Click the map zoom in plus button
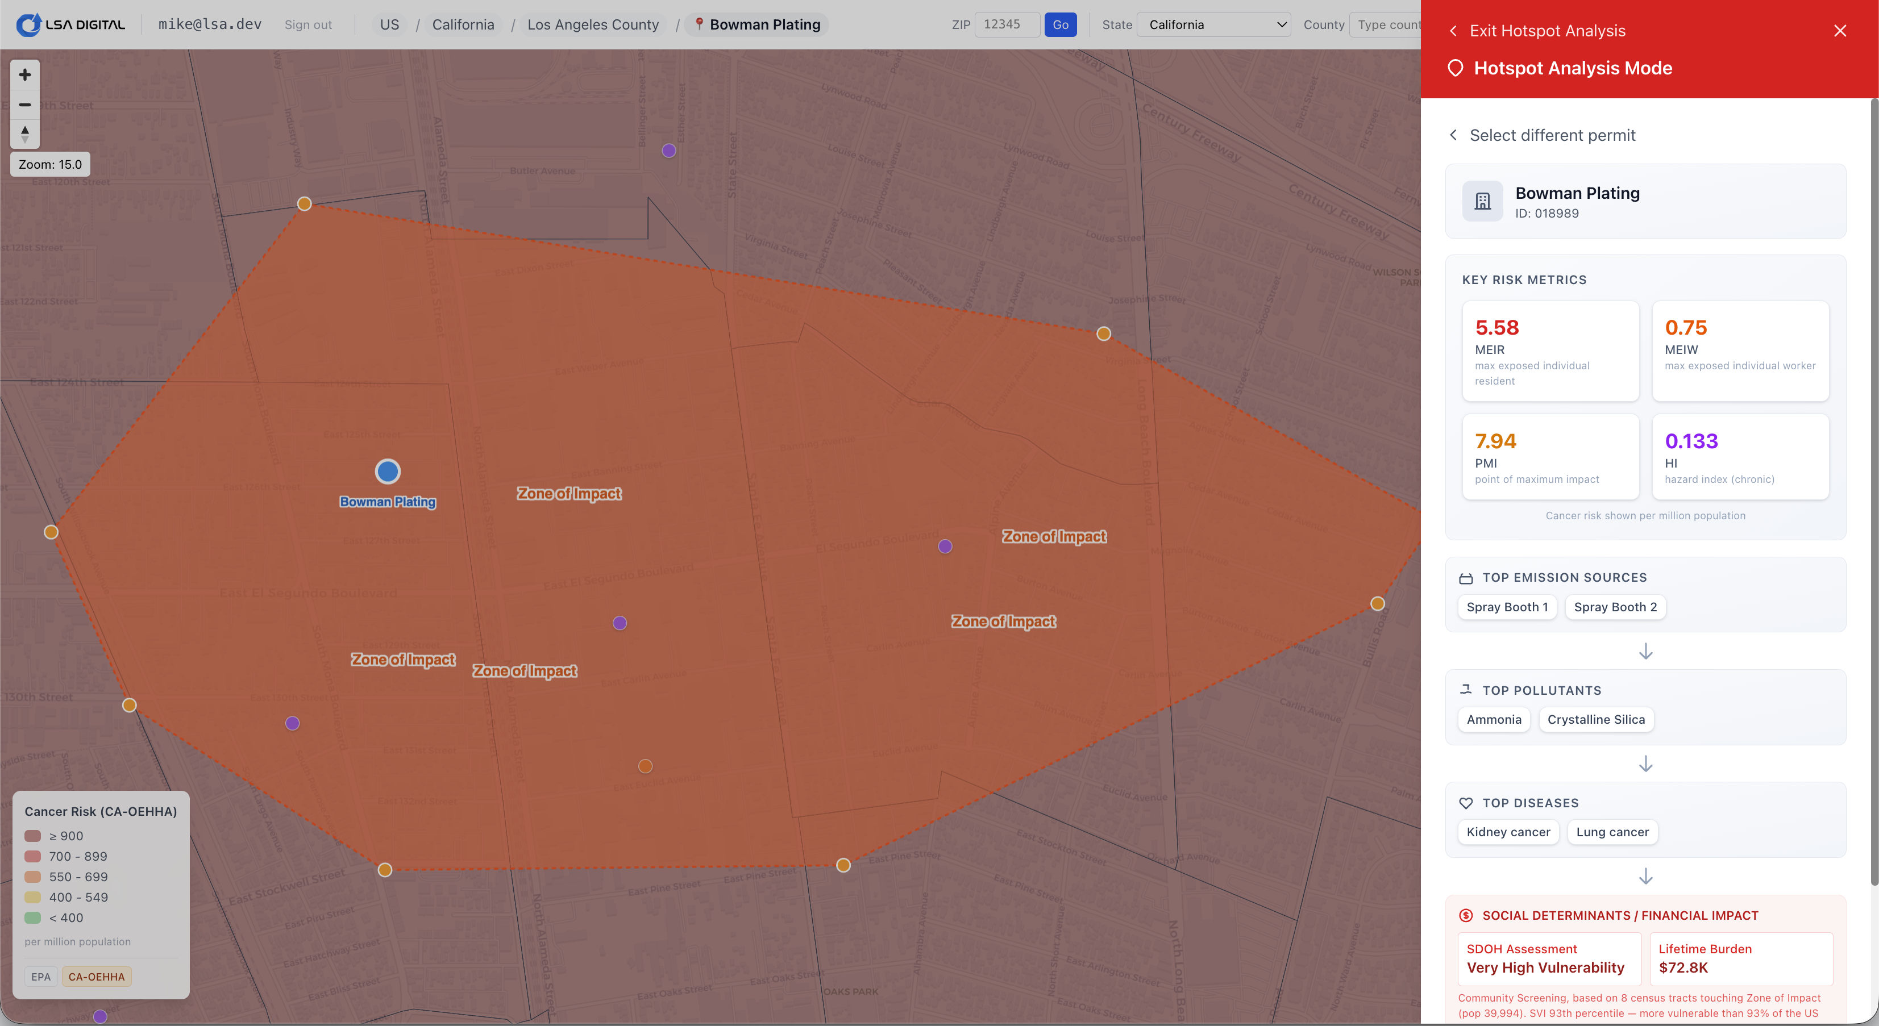Viewport: 1879px width, 1026px height. click(x=25, y=74)
